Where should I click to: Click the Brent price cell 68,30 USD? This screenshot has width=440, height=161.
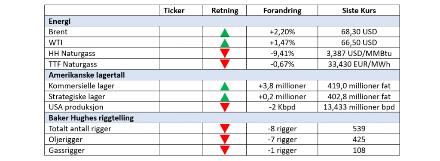(359, 32)
